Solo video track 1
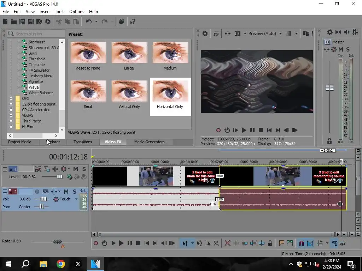 click(x=84, y=169)
